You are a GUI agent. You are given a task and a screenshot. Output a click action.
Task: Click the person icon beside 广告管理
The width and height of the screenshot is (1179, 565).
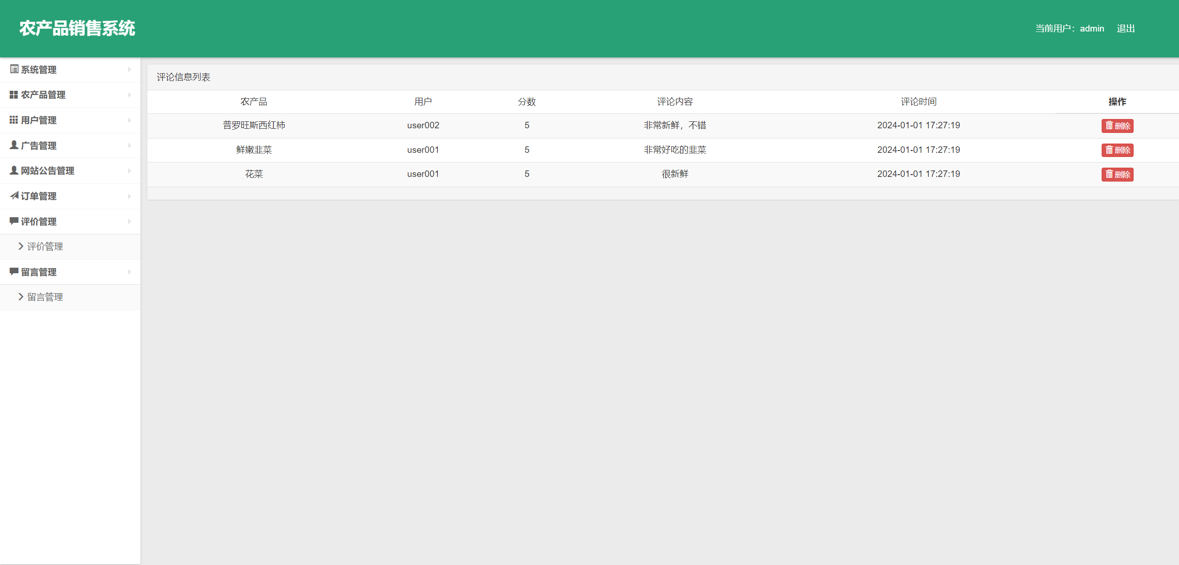coord(14,145)
